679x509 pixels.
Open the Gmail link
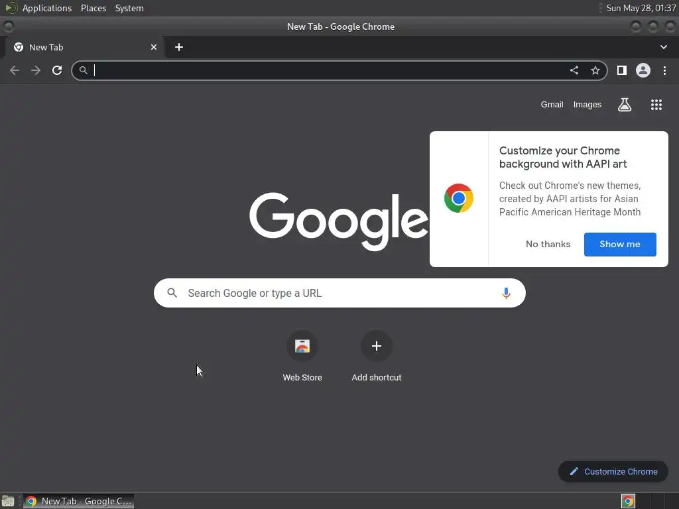click(552, 105)
